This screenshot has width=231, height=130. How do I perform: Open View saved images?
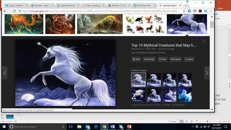click(x=176, y=59)
